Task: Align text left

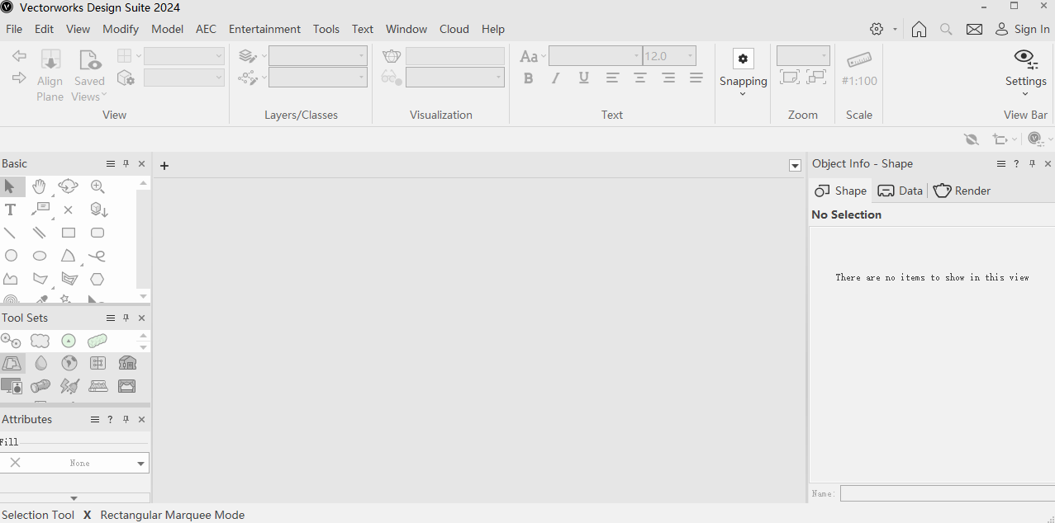Action: click(x=612, y=78)
